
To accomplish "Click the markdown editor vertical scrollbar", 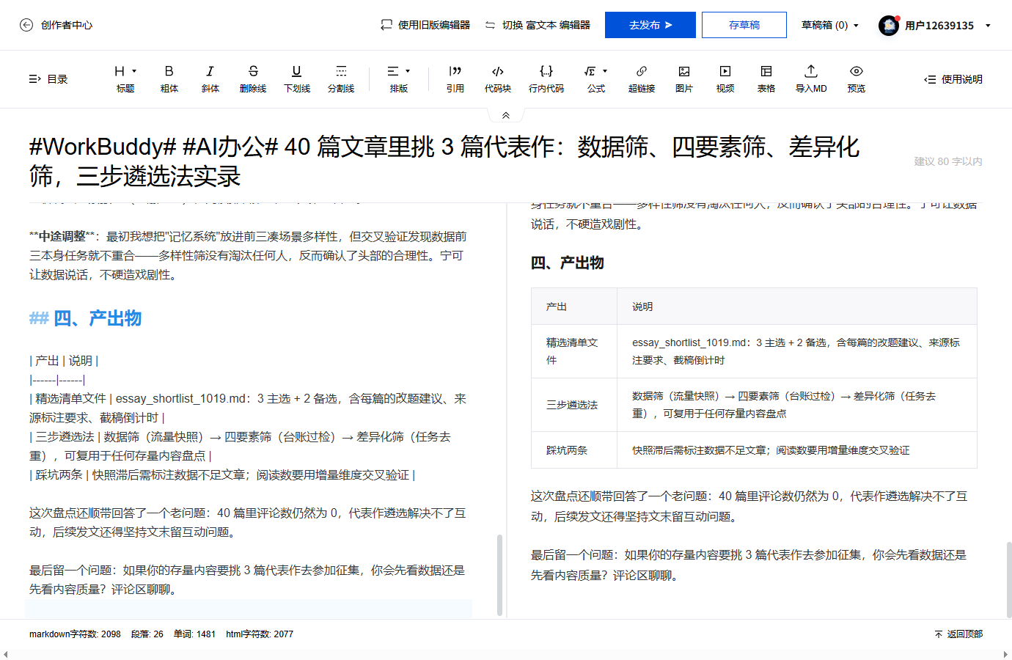I will (500, 574).
